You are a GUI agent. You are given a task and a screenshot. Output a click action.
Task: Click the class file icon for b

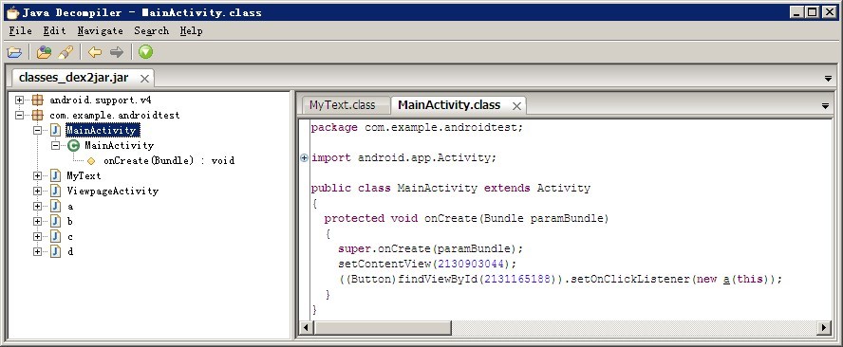click(x=55, y=221)
